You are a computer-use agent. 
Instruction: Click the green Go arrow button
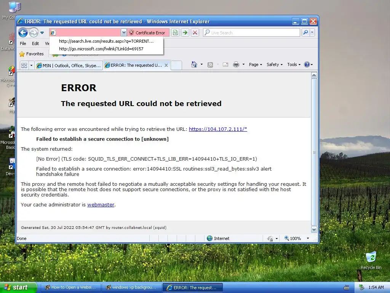click(x=185, y=33)
